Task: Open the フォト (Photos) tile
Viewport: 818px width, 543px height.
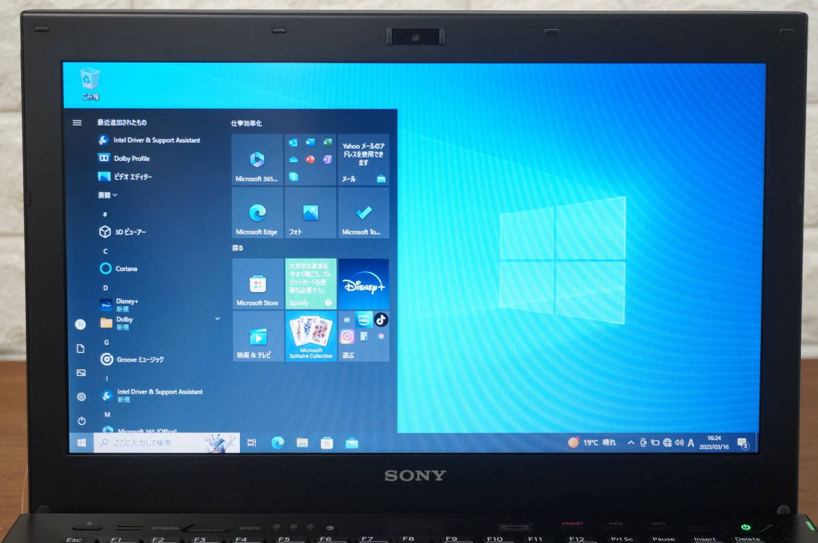Action: click(310, 213)
